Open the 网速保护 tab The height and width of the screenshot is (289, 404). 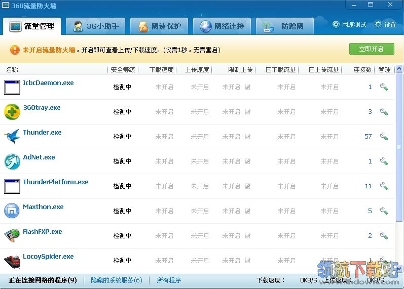point(159,26)
